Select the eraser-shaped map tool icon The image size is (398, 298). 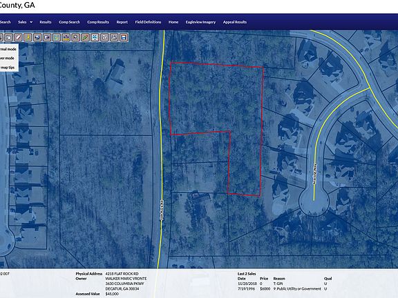18,37
